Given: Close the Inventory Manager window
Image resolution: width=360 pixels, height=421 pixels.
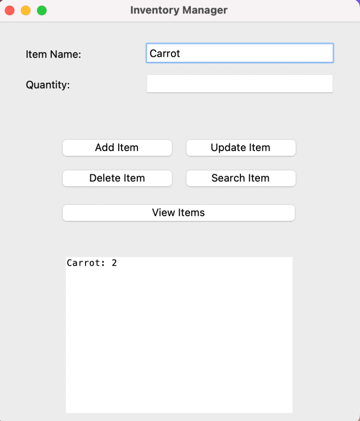Looking at the screenshot, I should (10, 10).
